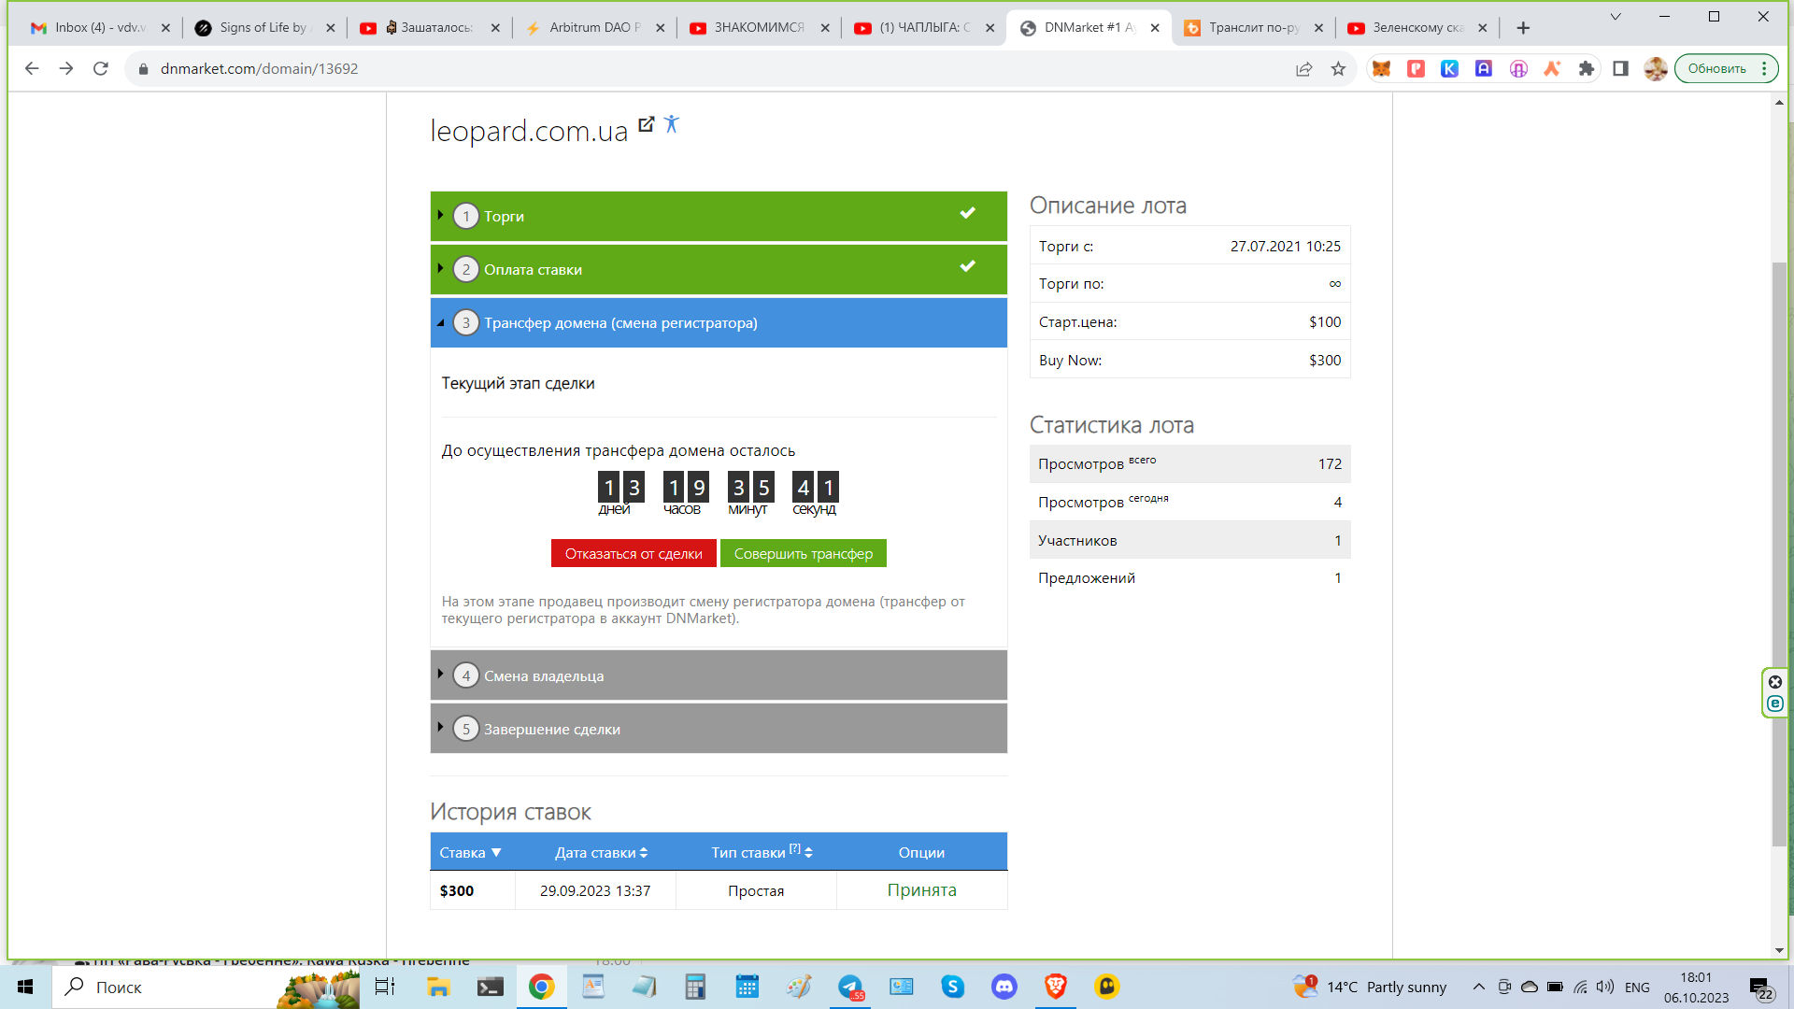Viewport: 1794px width, 1009px height.
Task: Click the Принята status link
Action: coord(921,890)
